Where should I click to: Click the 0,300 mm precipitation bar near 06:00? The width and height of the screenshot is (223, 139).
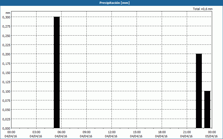[57, 72]
